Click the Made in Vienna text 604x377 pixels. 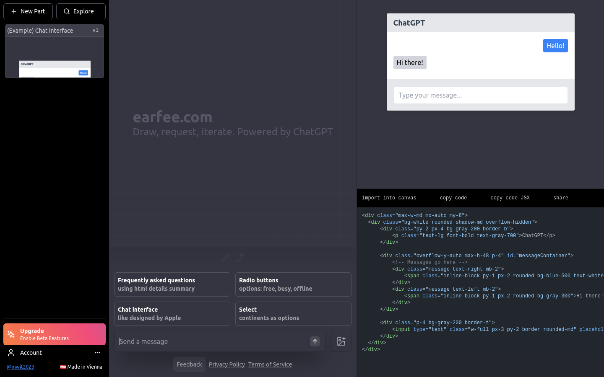coord(84,367)
